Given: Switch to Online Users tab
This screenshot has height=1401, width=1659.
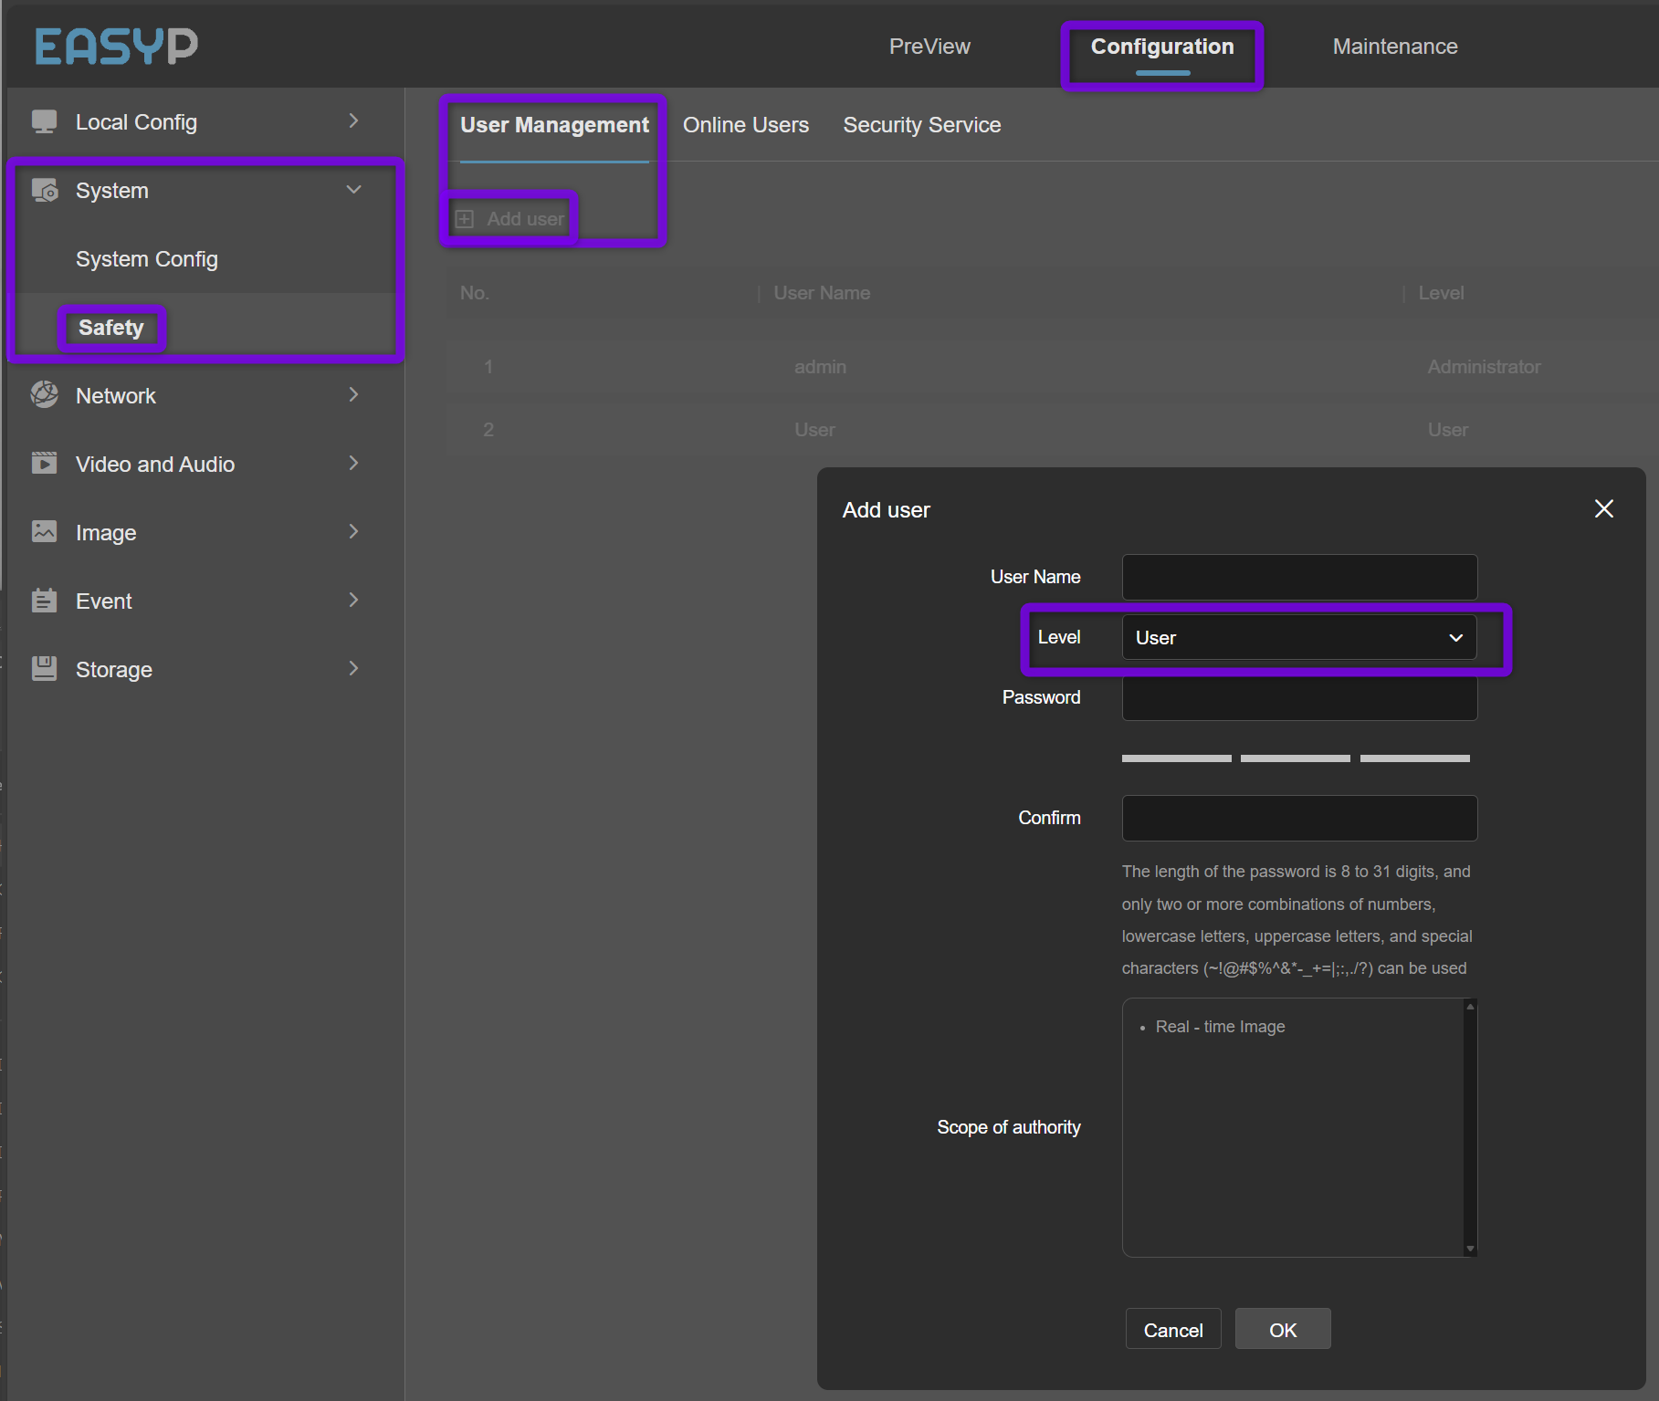Looking at the screenshot, I should [x=746, y=125].
